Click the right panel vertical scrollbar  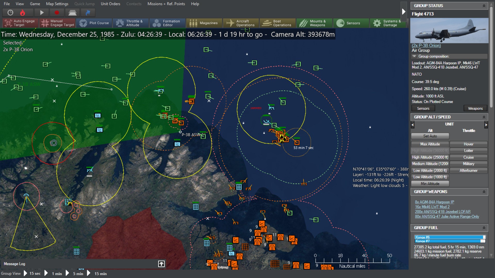tap(491, 57)
